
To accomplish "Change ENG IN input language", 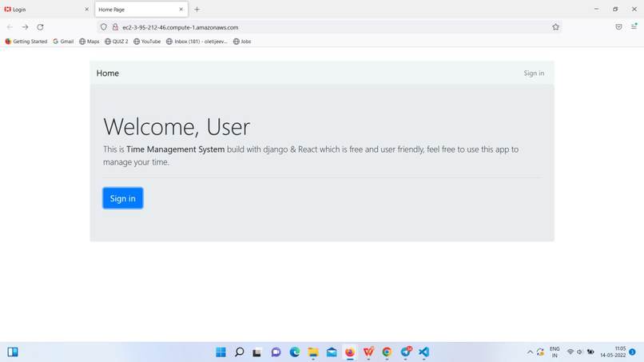I will coord(555,352).
